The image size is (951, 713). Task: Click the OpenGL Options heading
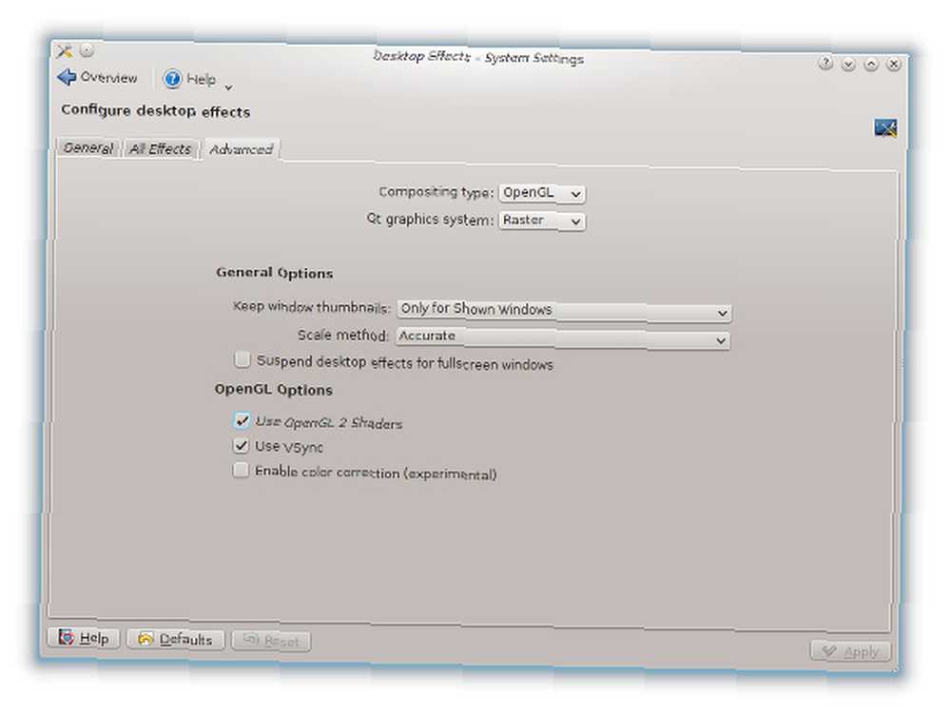(274, 389)
